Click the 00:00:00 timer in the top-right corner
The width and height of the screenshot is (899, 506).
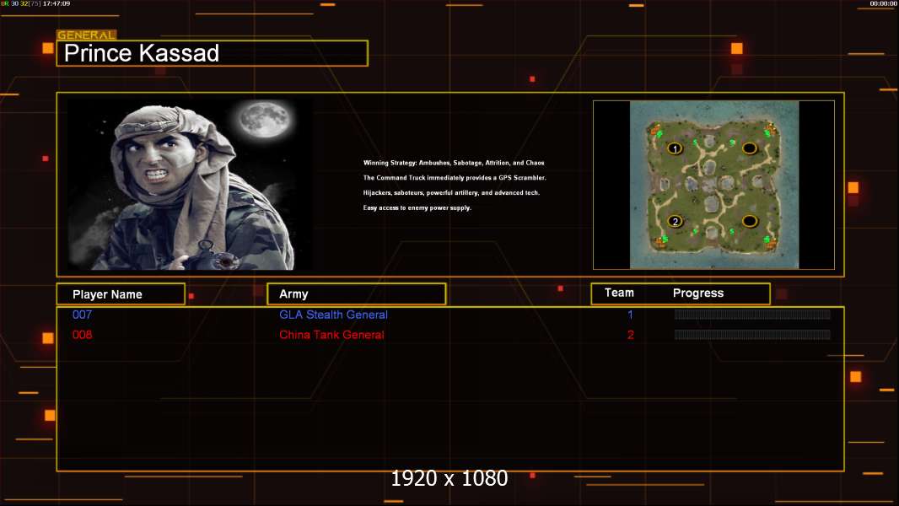[x=883, y=3]
